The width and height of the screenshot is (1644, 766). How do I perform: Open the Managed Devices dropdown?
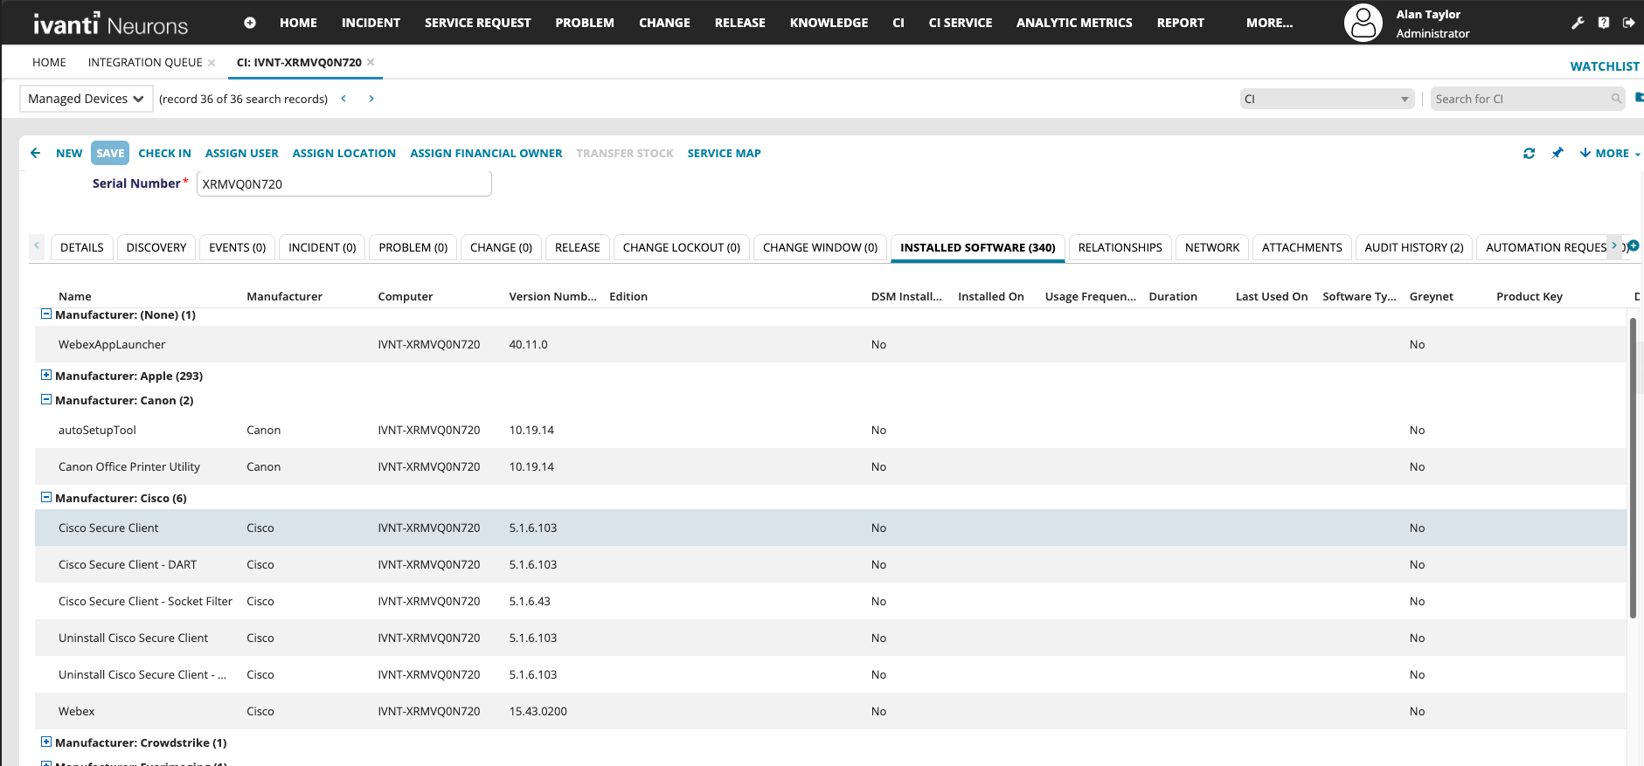[86, 99]
